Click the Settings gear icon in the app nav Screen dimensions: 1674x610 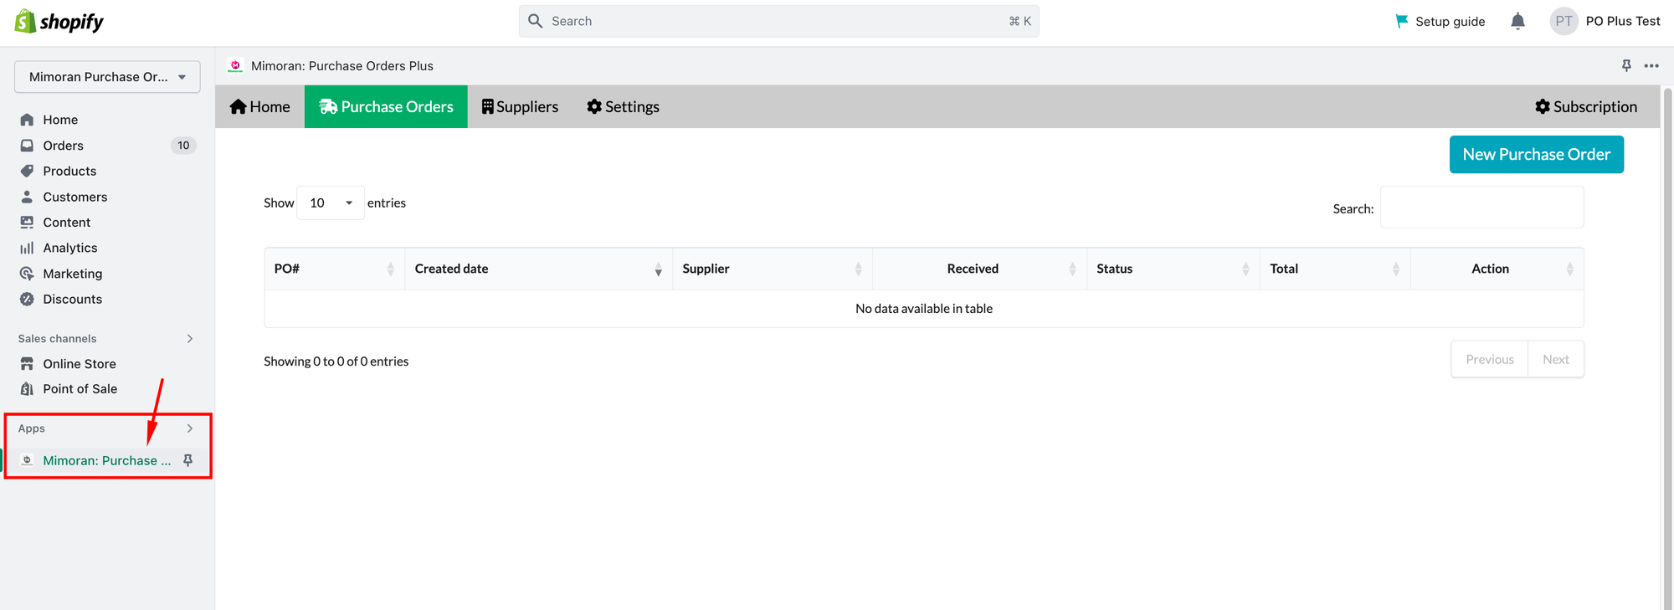click(594, 106)
